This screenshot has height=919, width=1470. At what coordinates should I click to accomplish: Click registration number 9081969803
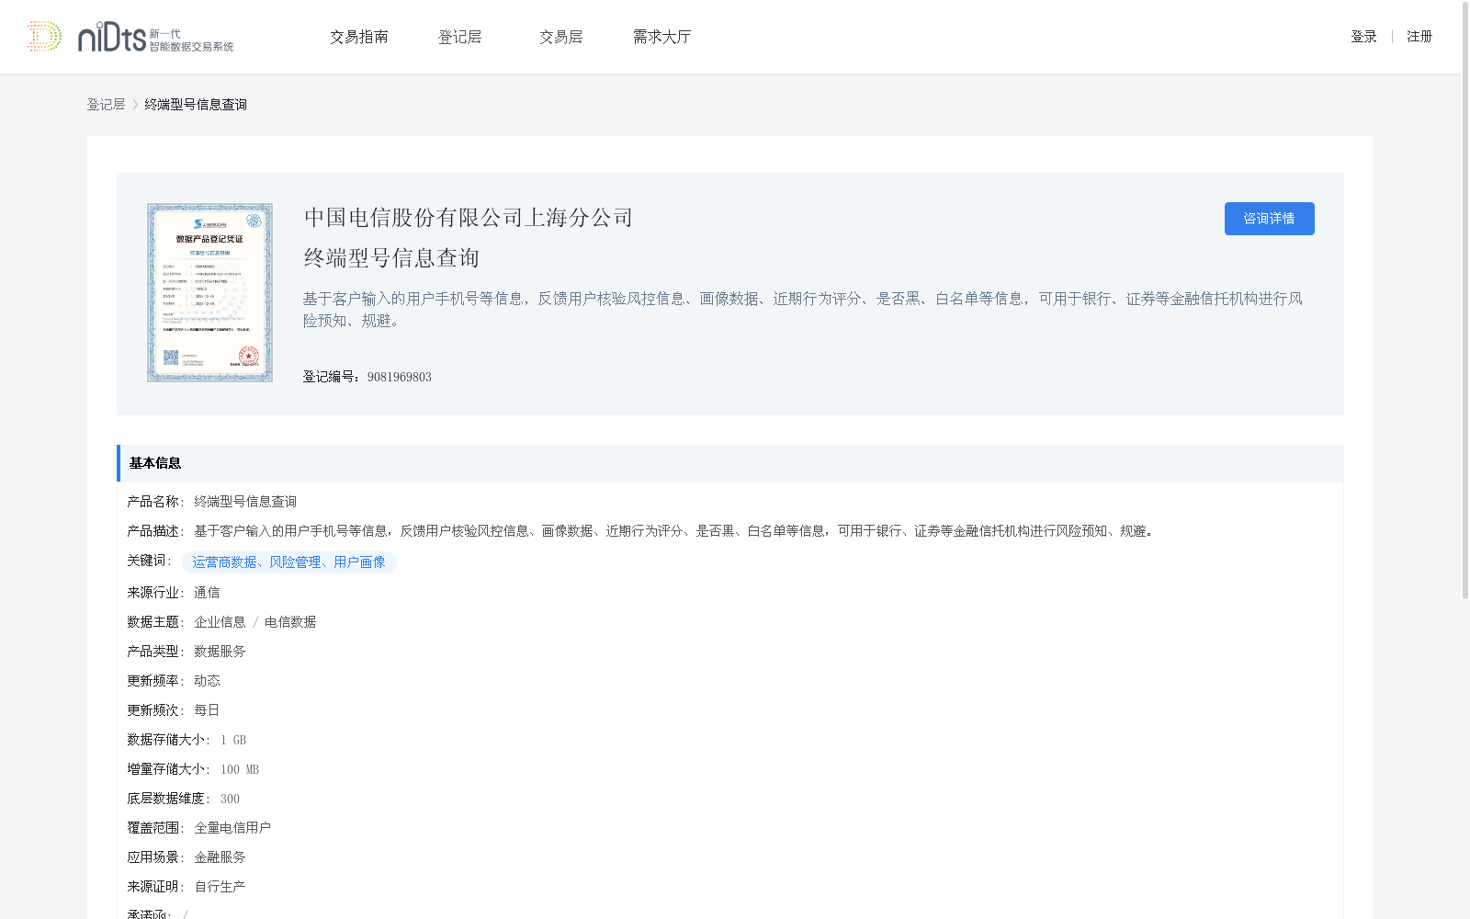(400, 377)
